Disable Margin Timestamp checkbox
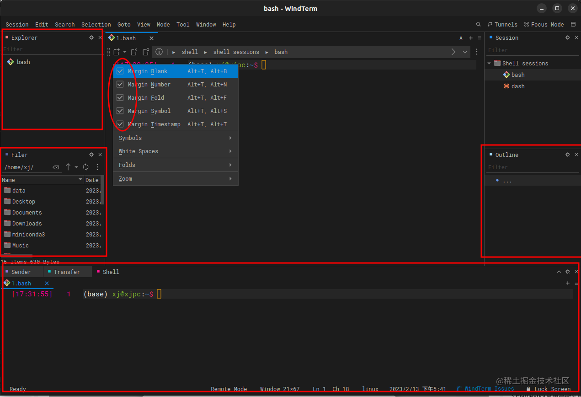The height and width of the screenshot is (397, 581). pos(120,124)
